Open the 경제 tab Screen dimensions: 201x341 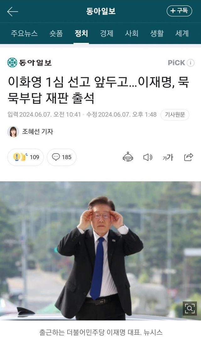(106, 33)
